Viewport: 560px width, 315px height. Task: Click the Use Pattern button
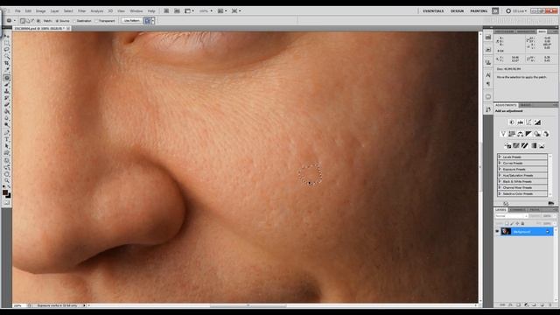coord(132,21)
